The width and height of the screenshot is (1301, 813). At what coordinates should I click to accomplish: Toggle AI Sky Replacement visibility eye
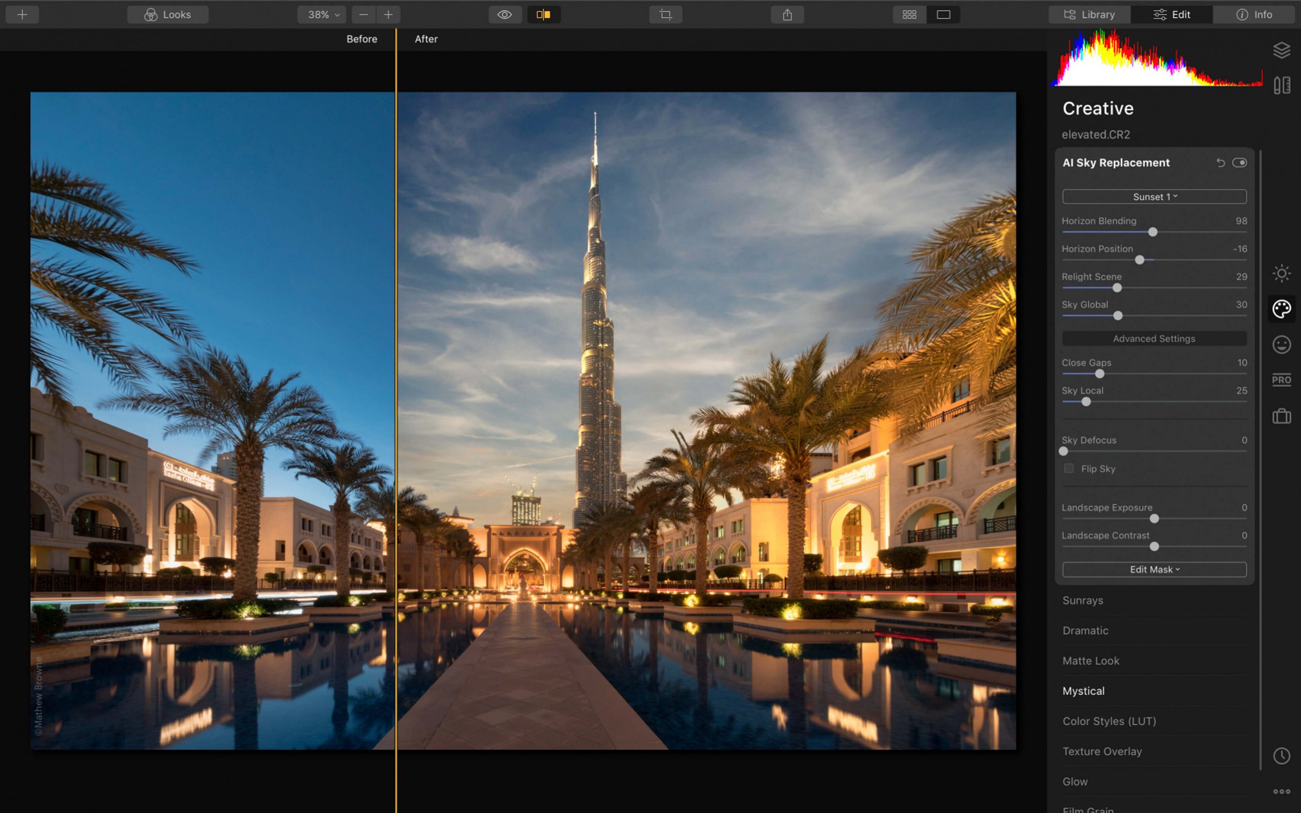(x=1238, y=162)
